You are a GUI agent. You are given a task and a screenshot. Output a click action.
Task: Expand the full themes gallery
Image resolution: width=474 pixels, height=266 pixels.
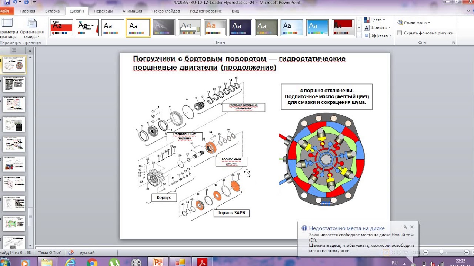click(359, 35)
